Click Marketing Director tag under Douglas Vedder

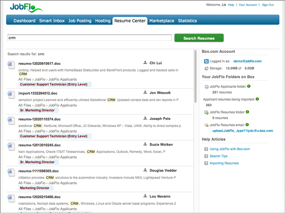point(36,188)
